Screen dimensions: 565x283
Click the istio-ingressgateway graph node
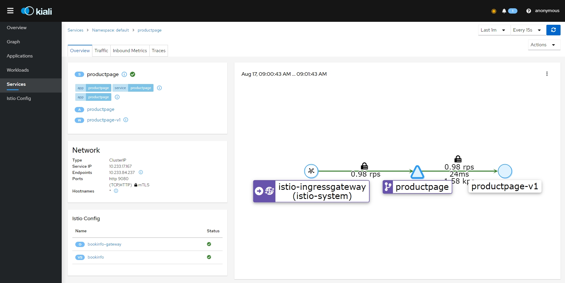311,171
